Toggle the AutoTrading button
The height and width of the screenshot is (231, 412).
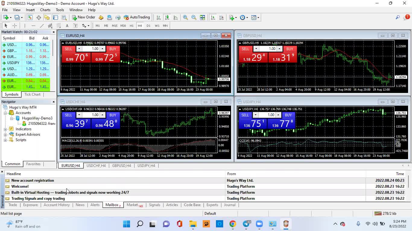(x=137, y=17)
